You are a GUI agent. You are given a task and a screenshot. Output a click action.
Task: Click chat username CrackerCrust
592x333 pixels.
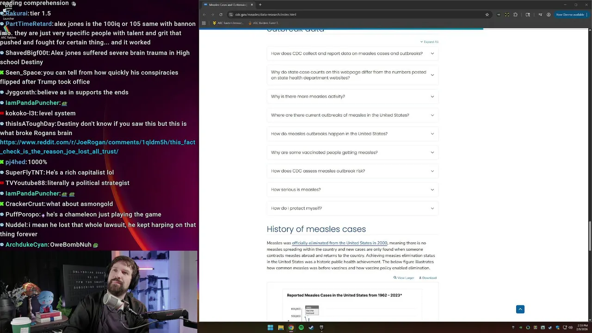pyautogui.click(x=25, y=204)
